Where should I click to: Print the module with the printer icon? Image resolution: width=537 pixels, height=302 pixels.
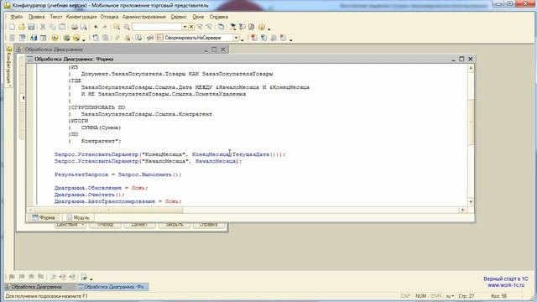click(x=74, y=27)
